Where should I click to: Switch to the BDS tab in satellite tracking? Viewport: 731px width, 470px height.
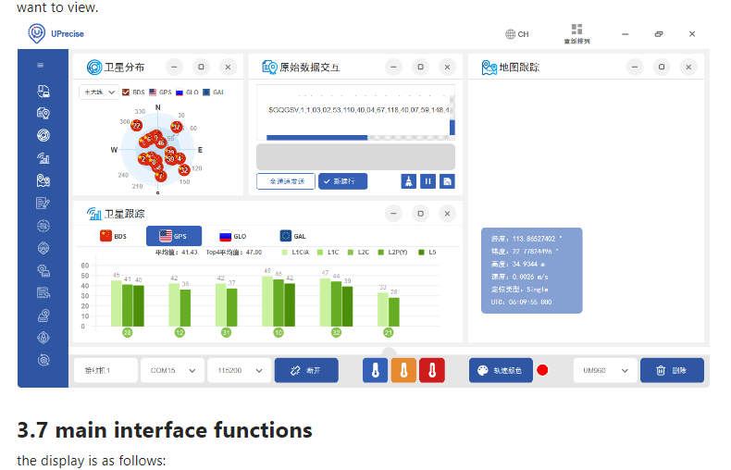click(x=113, y=236)
